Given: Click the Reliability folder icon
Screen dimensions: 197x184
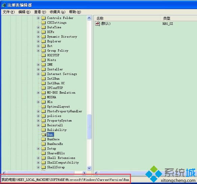Looking at the screenshot, I should click(x=44, y=130).
